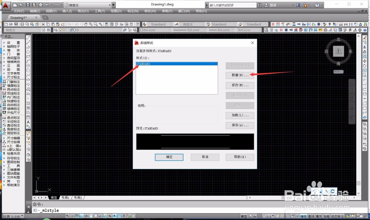Select the Line draw tool
370x220 pixels.
(x=28, y=38)
